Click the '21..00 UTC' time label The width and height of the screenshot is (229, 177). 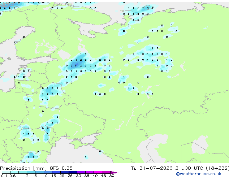click(189, 168)
